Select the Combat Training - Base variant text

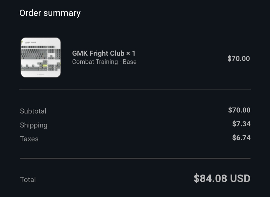[x=104, y=62]
